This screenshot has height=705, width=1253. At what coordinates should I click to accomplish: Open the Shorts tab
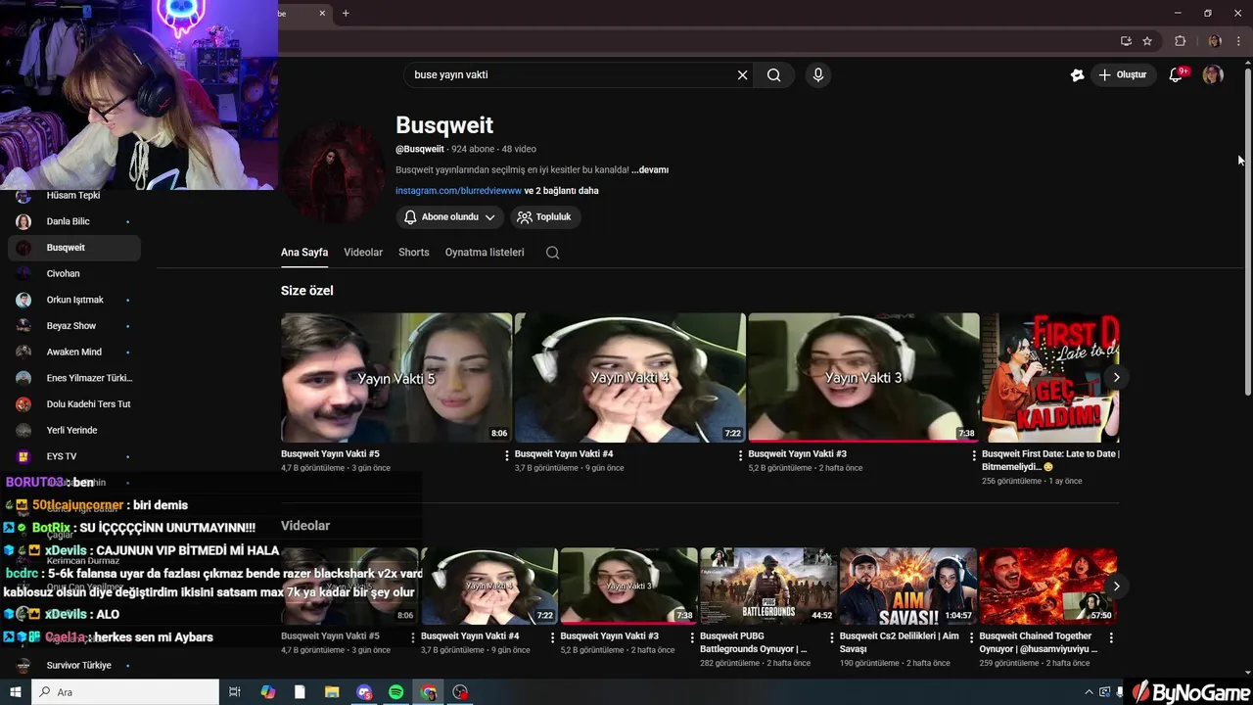(x=414, y=253)
